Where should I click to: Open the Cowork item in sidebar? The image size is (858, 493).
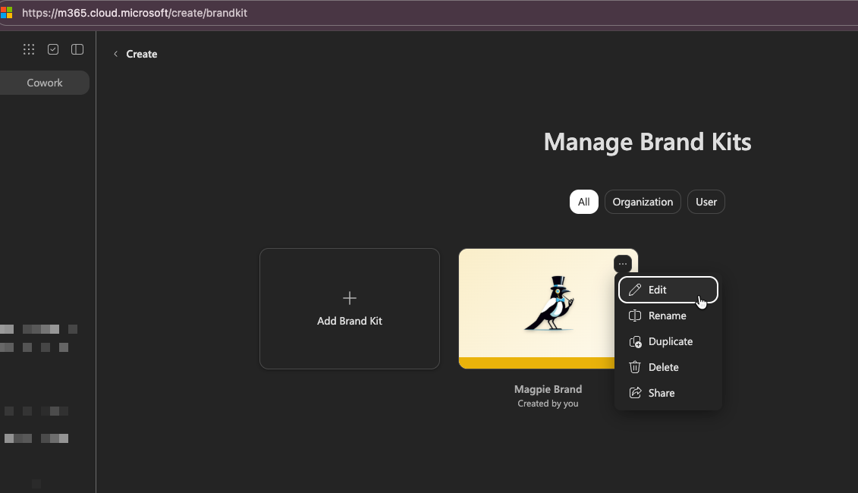click(x=44, y=83)
